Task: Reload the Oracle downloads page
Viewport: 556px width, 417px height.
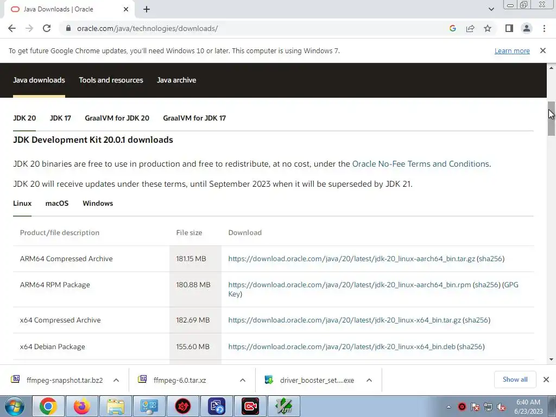Action: point(47,28)
